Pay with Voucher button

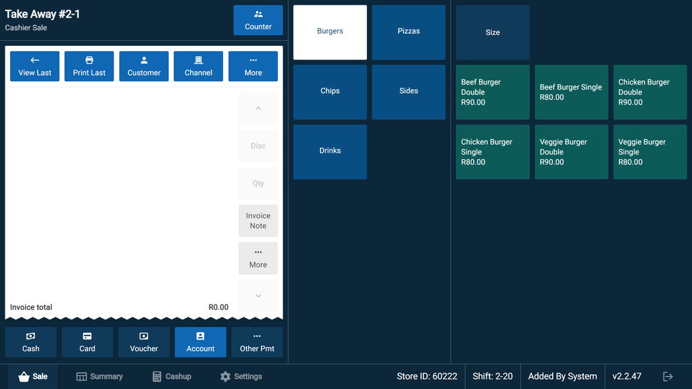(x=144, y=342)
